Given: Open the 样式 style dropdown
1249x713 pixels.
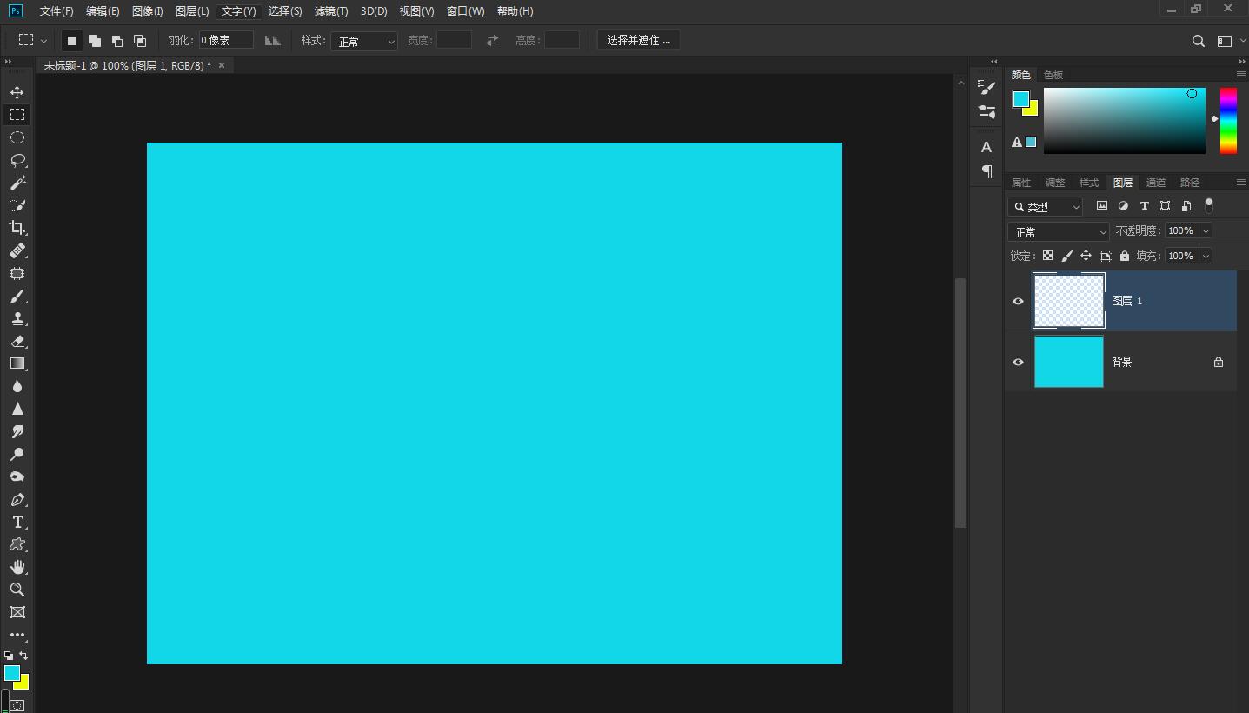Looking at the screenshot, I should [x=363, y=41].
